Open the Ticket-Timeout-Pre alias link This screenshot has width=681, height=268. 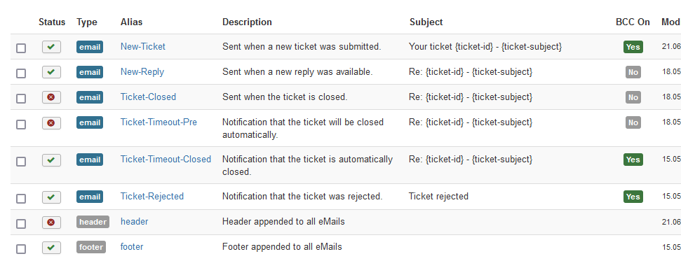click(x=159, y=122)
